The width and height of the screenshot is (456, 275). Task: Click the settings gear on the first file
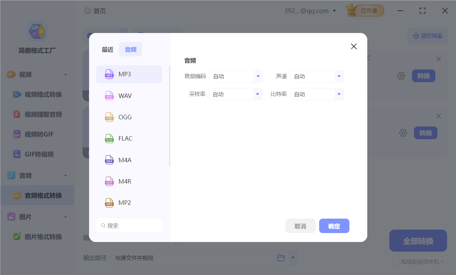pyautogui.click(x=401, y=76)
